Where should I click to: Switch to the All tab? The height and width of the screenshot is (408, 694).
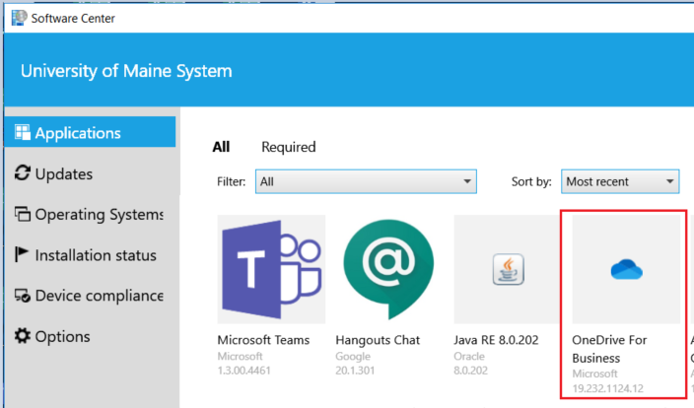click(x=221, y=147)
